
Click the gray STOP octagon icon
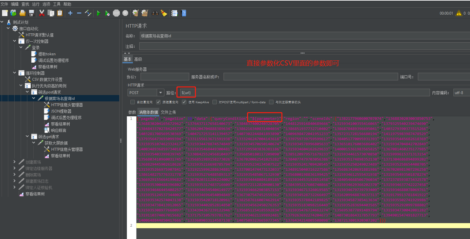[x=116, y=13]
